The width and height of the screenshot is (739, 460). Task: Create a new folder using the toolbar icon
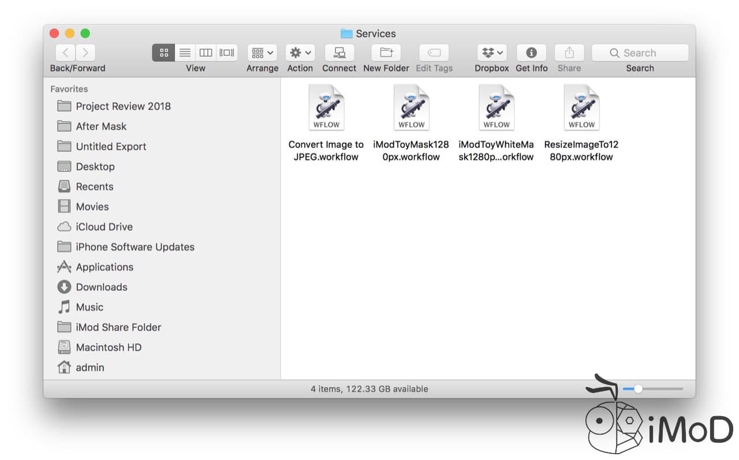click(386, 52)
